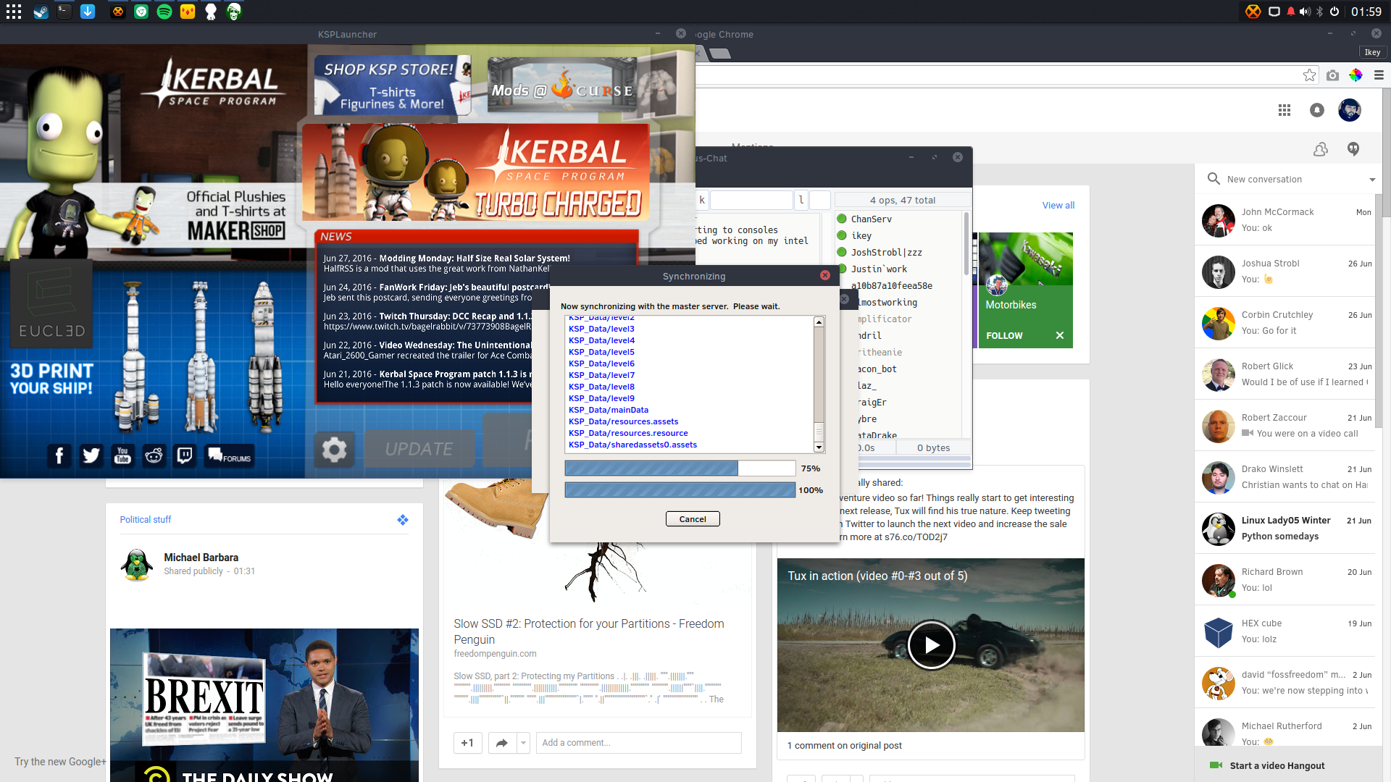Open KSP Twitch icon in launcher
The image size is (1391, 782).
(185, 455)
